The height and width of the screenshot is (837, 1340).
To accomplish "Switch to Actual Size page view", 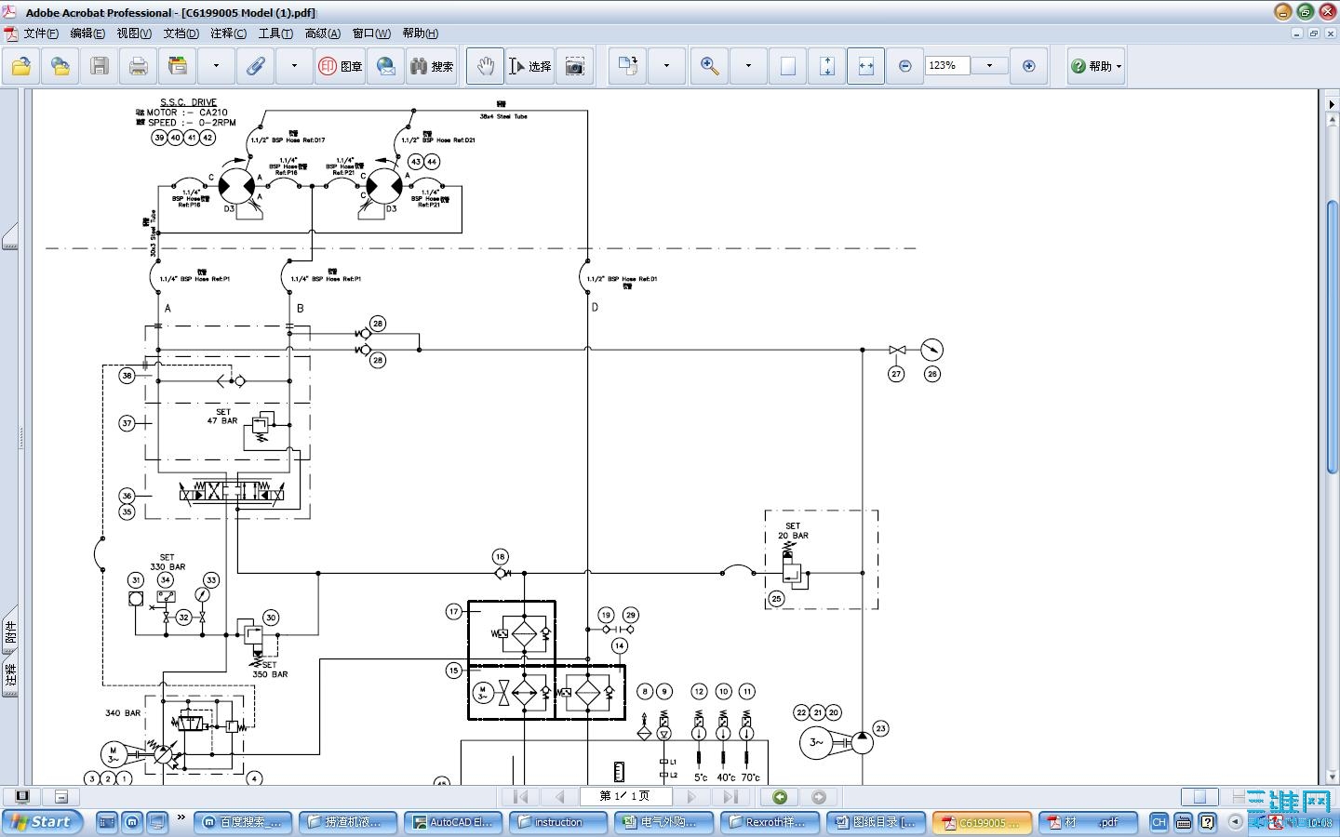I will [788, 66].
